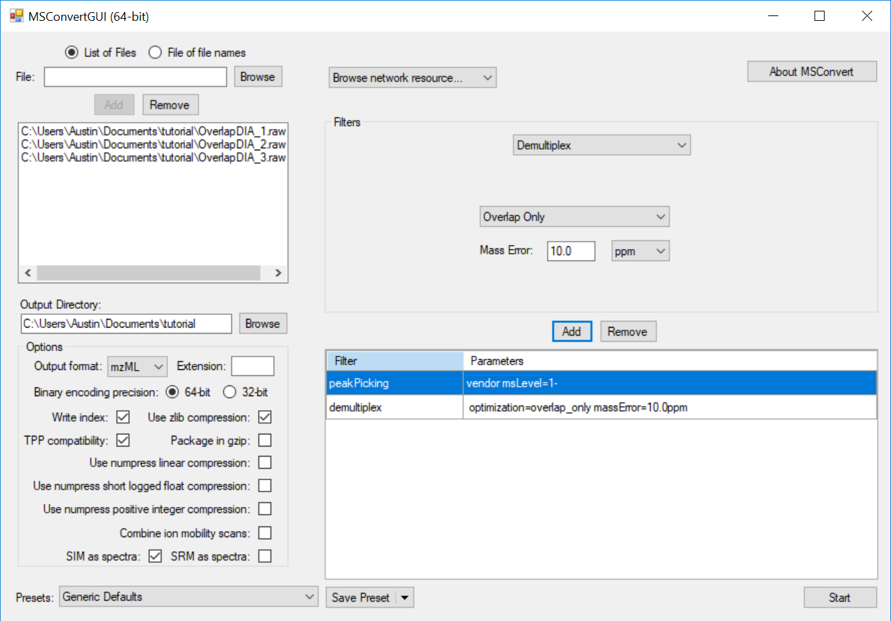Click the Start conversion button
The width and height of the screenshot is (891, 621).
(x=839, y=598)
